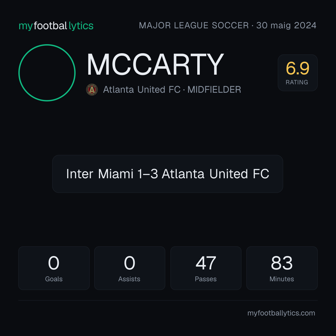The image size is (336, 336).
Task: Open the Passes stat card showing 47
Action: pyautogui.click(x=206, y=268)
